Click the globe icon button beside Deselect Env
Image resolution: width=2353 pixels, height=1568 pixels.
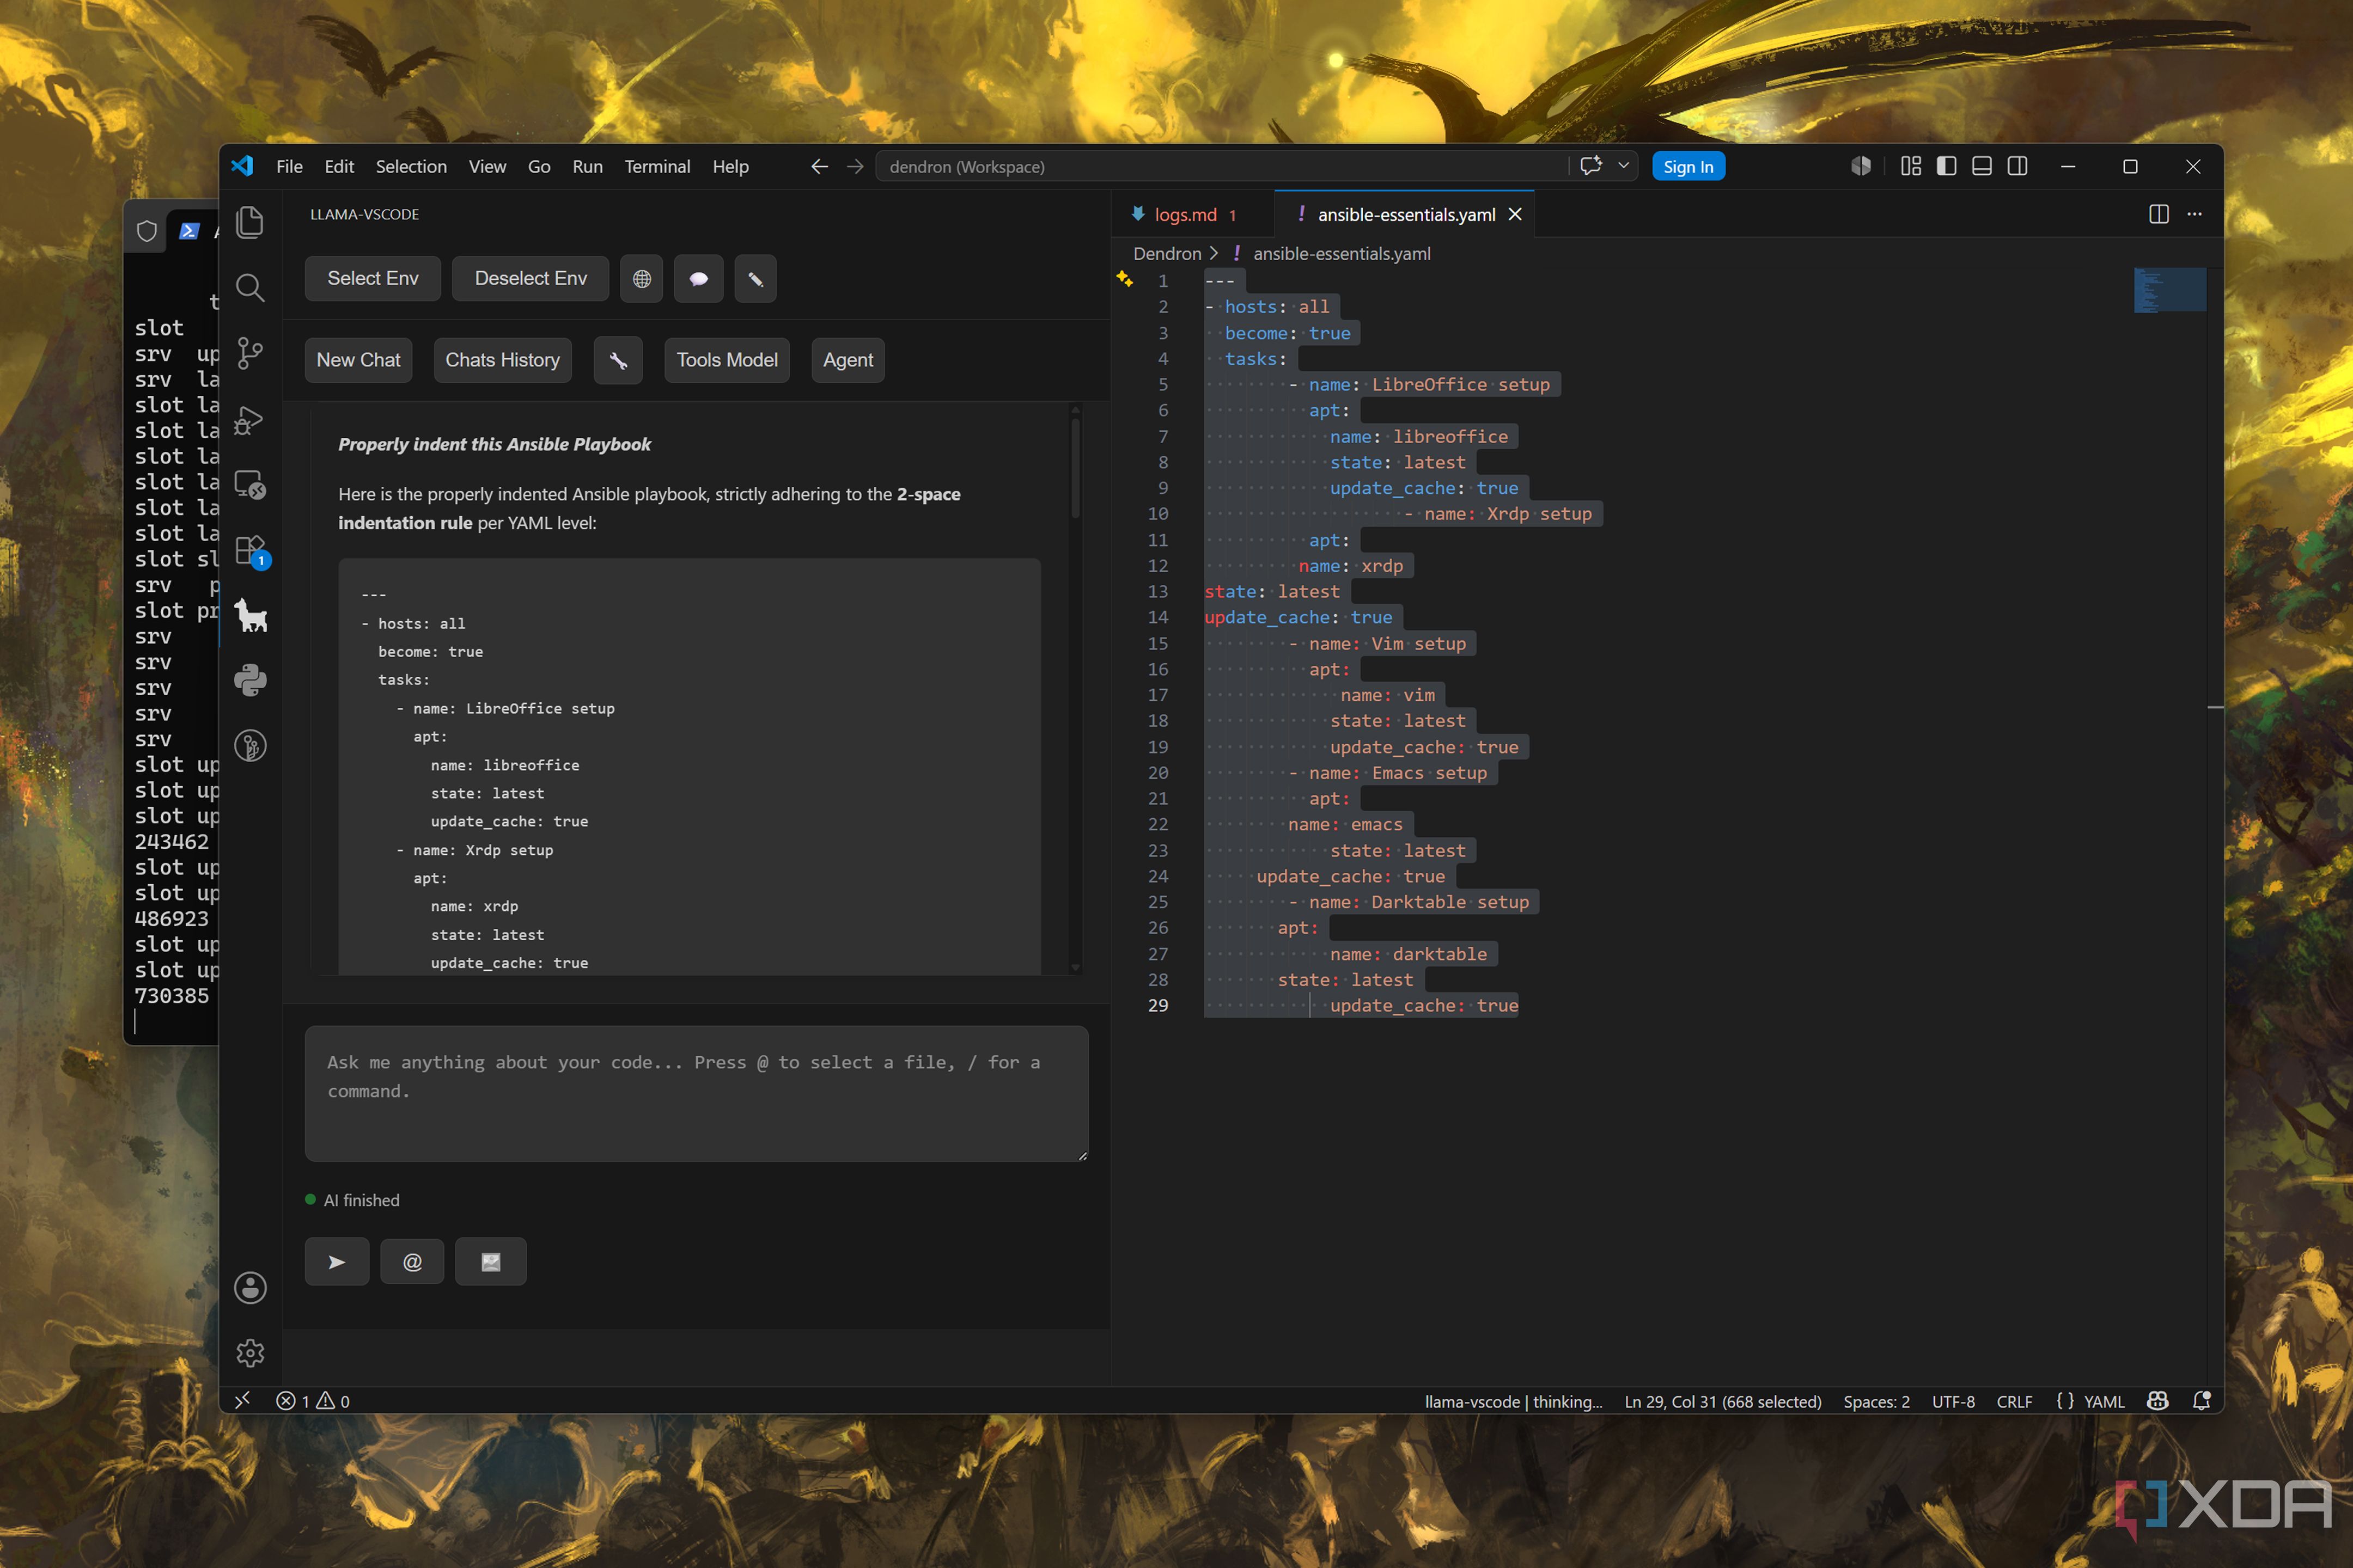coord(642,279)
